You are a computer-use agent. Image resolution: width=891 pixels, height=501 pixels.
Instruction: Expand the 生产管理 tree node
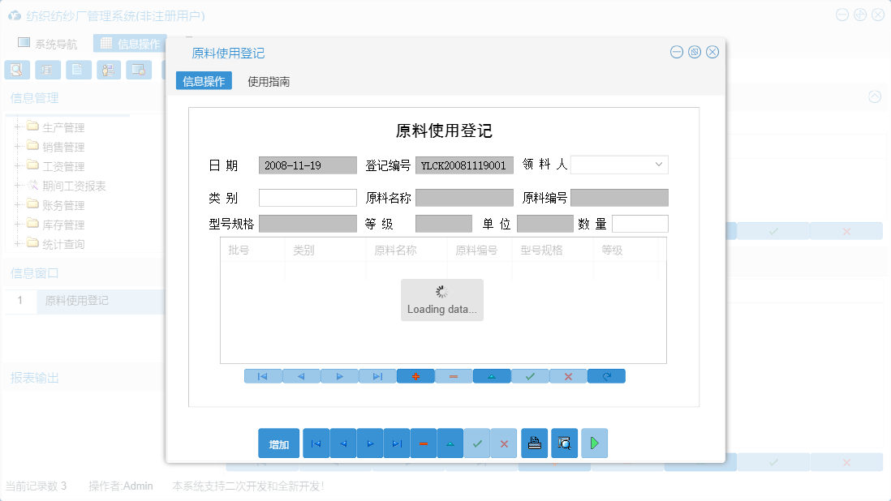click(18, 129)
